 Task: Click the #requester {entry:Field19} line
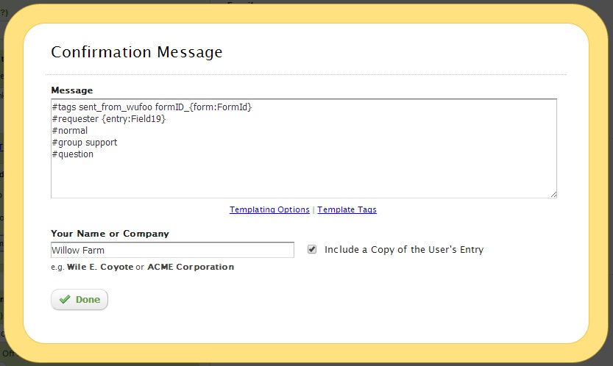tap(108, 119)
